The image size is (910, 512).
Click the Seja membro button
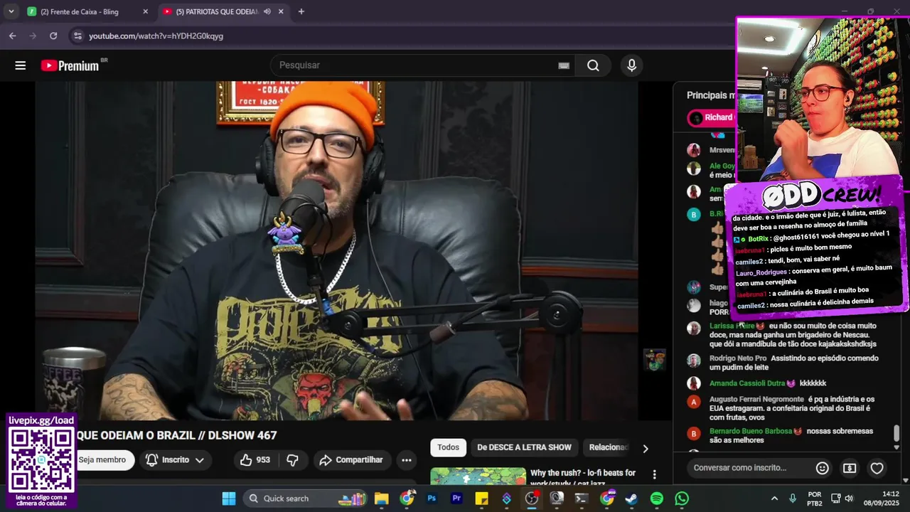click(104, 460)
